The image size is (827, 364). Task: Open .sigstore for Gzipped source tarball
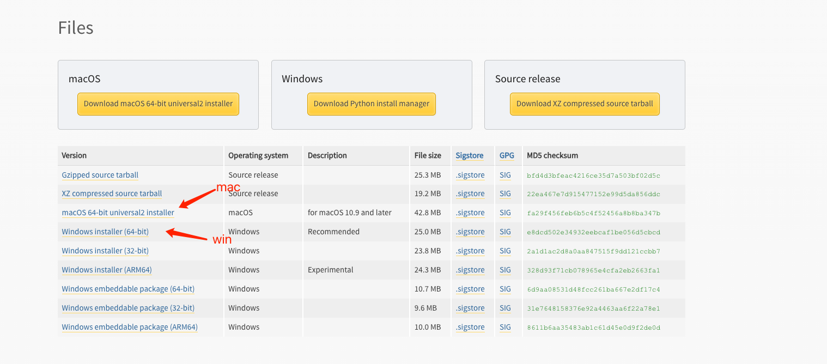click(x=470, y=175)
